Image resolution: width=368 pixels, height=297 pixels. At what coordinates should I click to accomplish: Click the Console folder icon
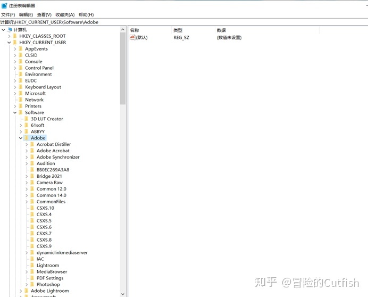pos(21,62)
